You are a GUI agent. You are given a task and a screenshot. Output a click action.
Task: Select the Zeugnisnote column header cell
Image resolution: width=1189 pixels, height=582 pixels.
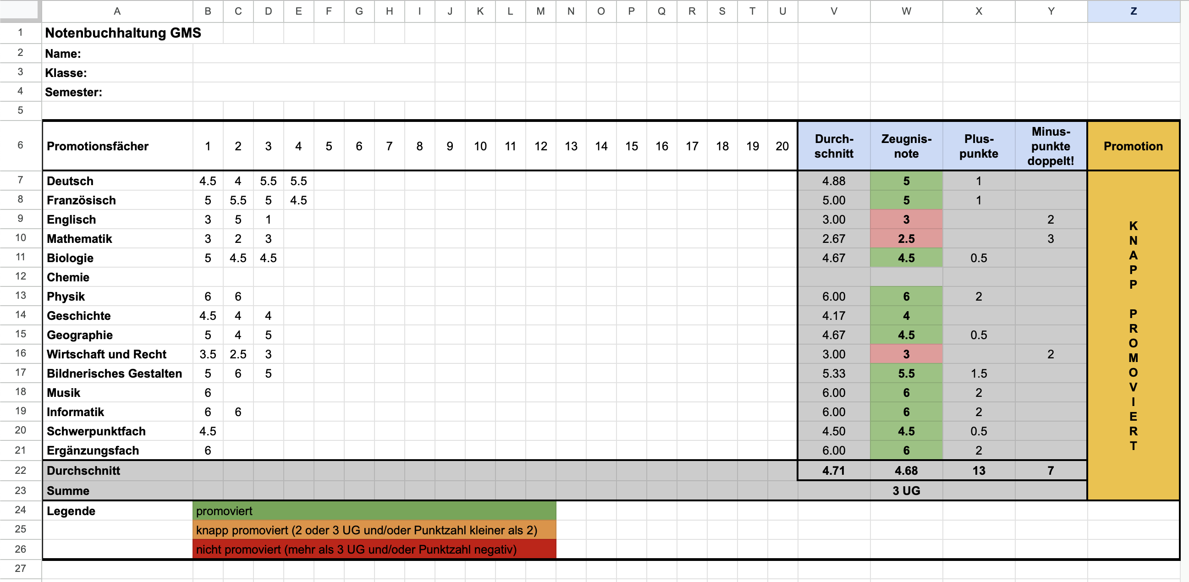tap(906, 146)
